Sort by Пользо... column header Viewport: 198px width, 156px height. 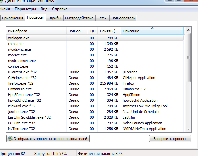77,31
